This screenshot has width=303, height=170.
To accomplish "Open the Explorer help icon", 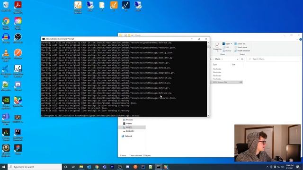I will click(301, 39).
